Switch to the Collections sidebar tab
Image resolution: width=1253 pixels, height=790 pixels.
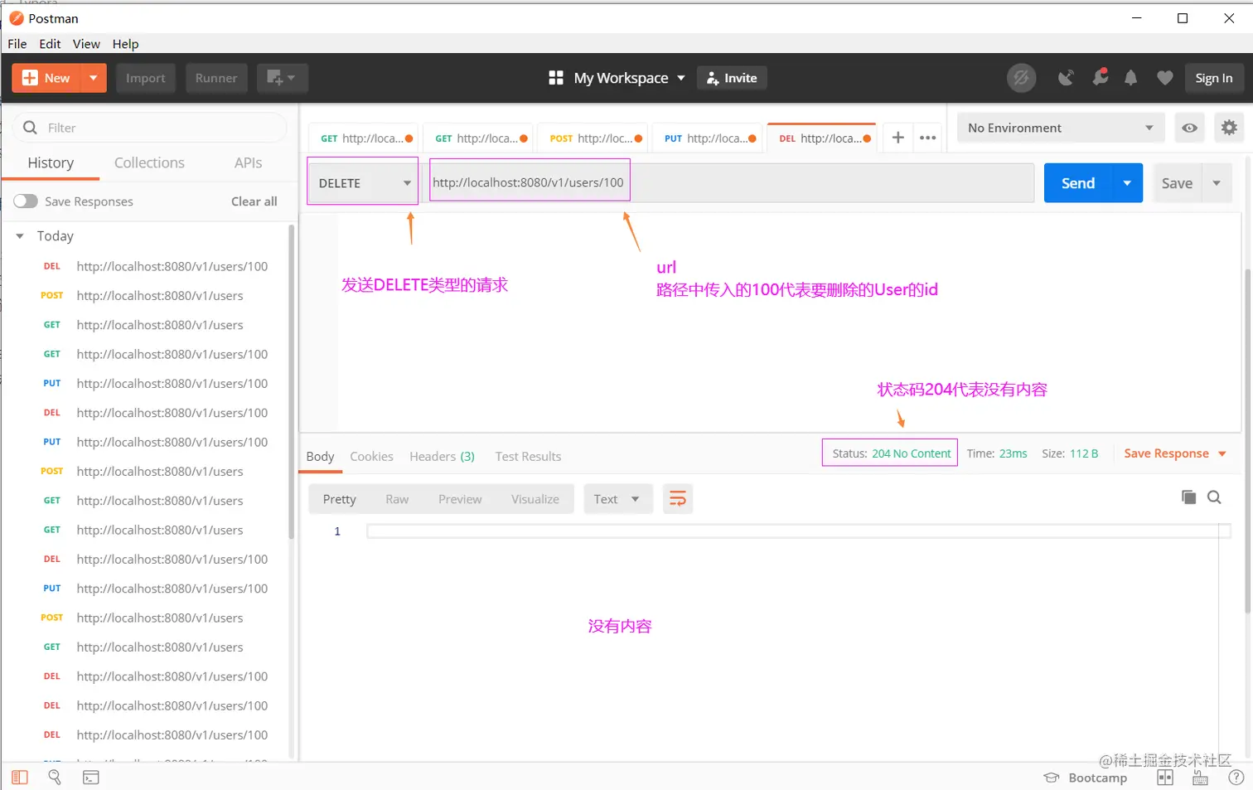(x=149, y=162)
